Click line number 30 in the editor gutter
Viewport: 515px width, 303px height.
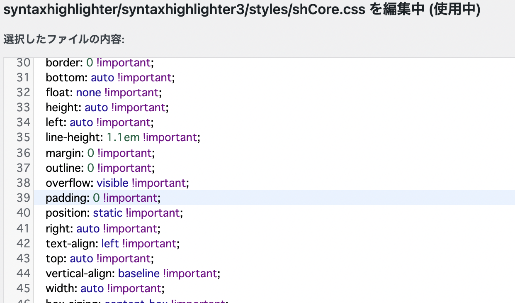click(x=24, y=62)
